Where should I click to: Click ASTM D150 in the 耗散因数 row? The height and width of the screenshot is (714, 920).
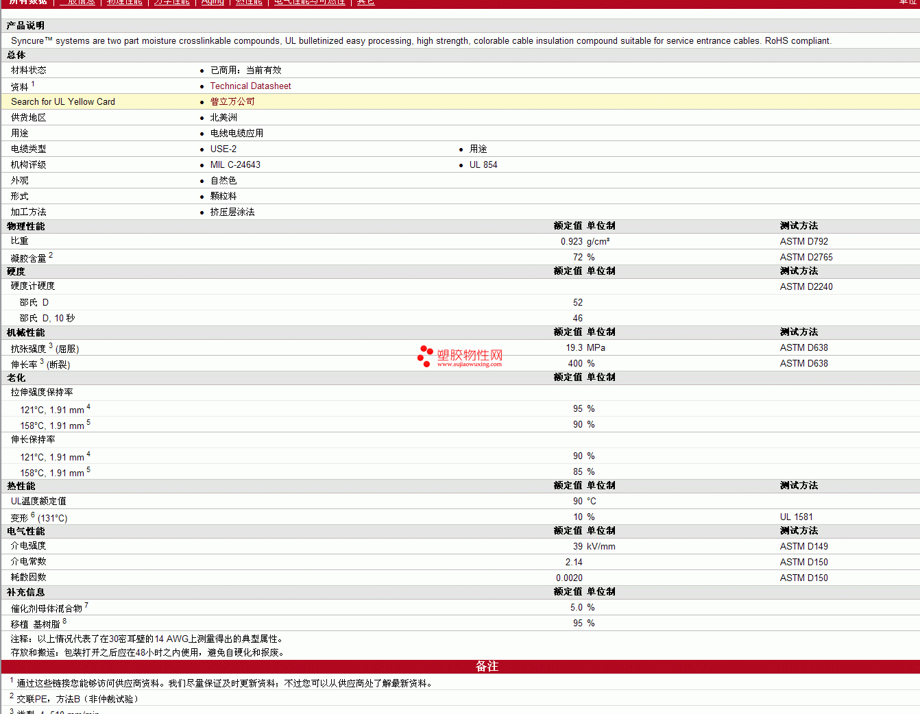(x=804, y=578)
